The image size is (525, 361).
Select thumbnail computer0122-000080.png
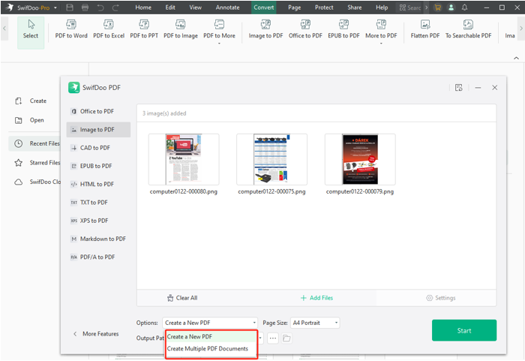(x=184, y=160)
